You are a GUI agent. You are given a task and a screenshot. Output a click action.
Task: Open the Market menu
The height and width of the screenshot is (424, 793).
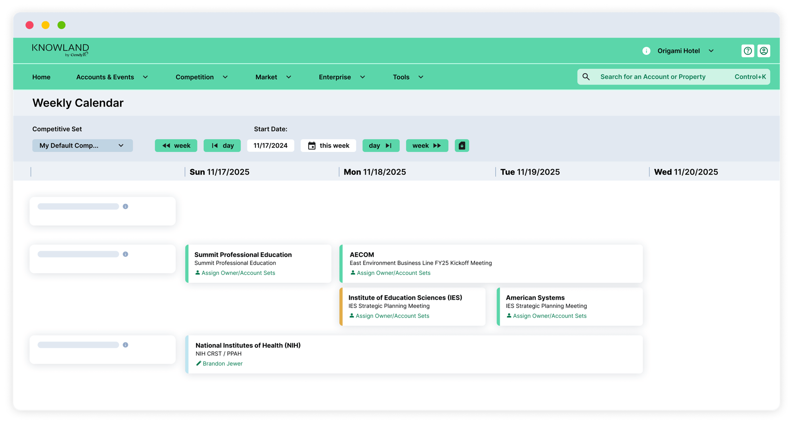point(266,77)
